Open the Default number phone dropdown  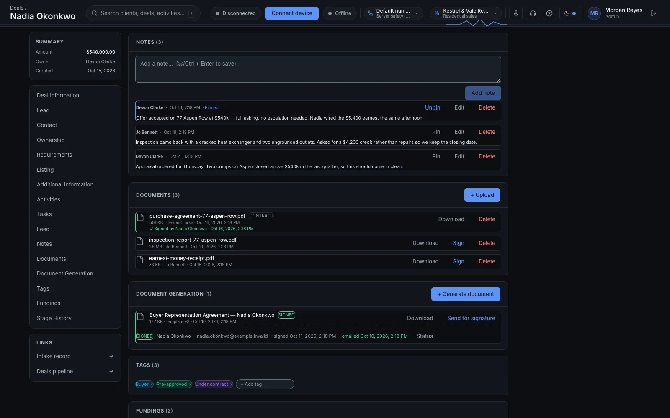393,13
